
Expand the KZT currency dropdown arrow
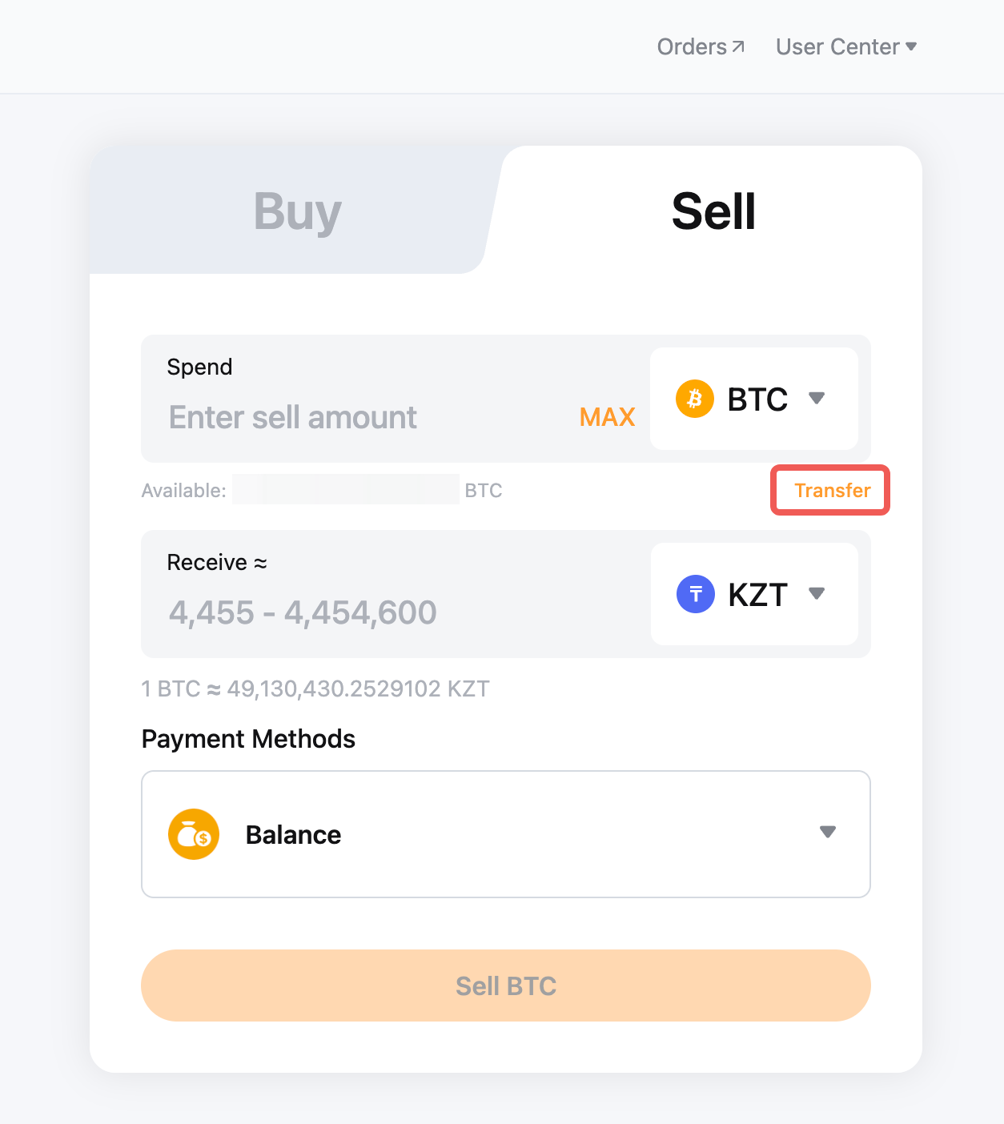click(817, 593)
